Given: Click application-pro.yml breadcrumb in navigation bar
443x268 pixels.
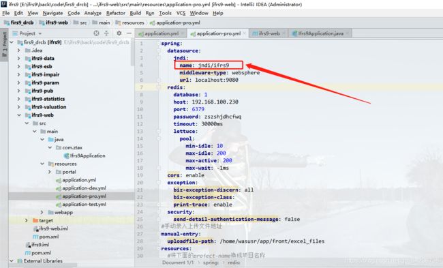Looking at the screenshot, I should [175, 23].
